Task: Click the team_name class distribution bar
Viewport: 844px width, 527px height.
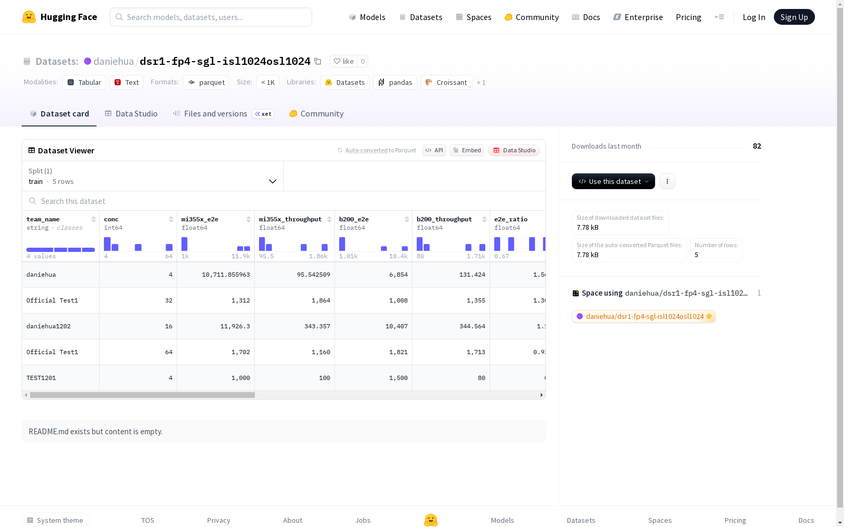Action: click(61, 250)
